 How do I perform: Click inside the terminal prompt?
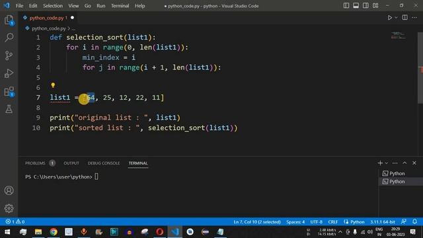coord(96,177)
